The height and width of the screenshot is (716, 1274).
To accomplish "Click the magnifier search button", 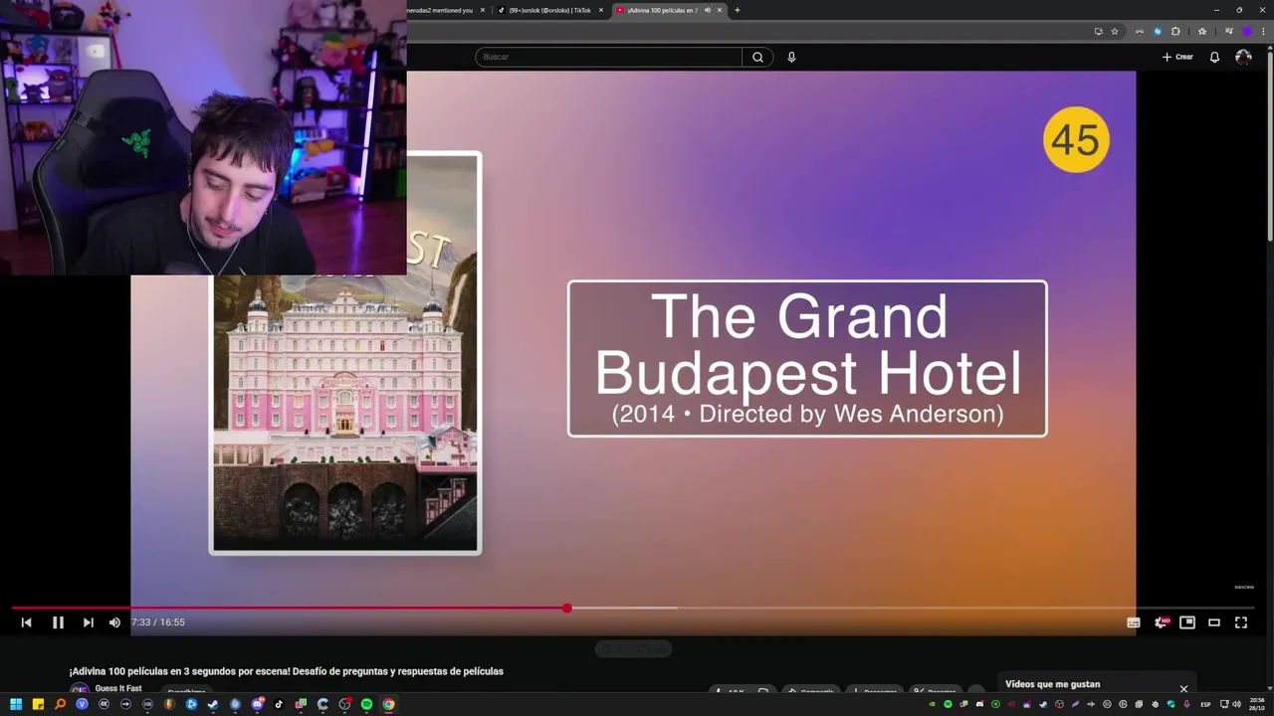I will click(x=757, y=57).
